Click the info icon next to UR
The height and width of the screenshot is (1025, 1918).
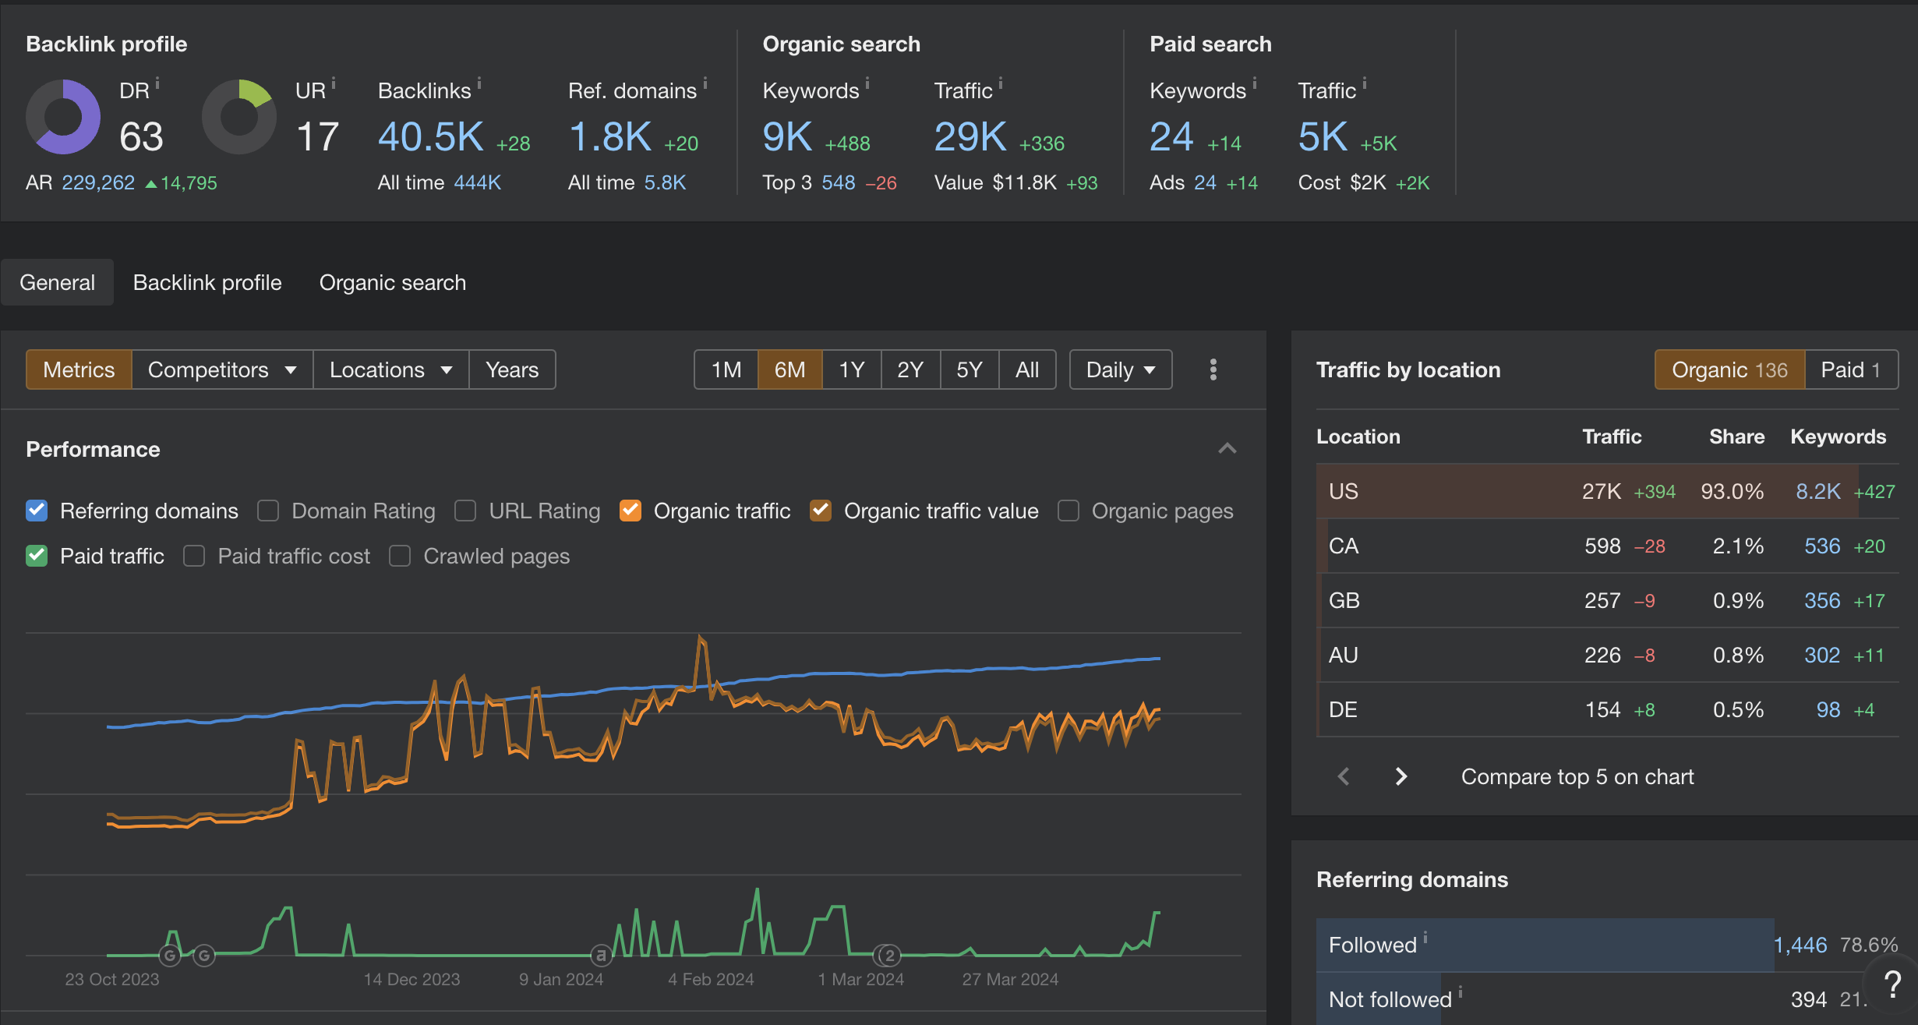334,82
